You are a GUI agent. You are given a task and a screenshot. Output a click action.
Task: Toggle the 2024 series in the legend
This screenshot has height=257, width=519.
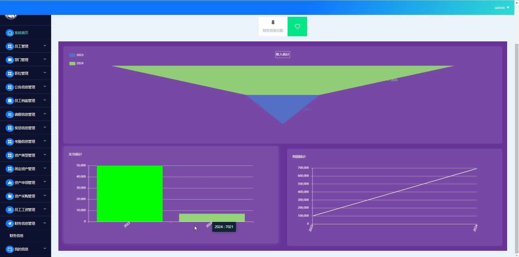[76, 63]
